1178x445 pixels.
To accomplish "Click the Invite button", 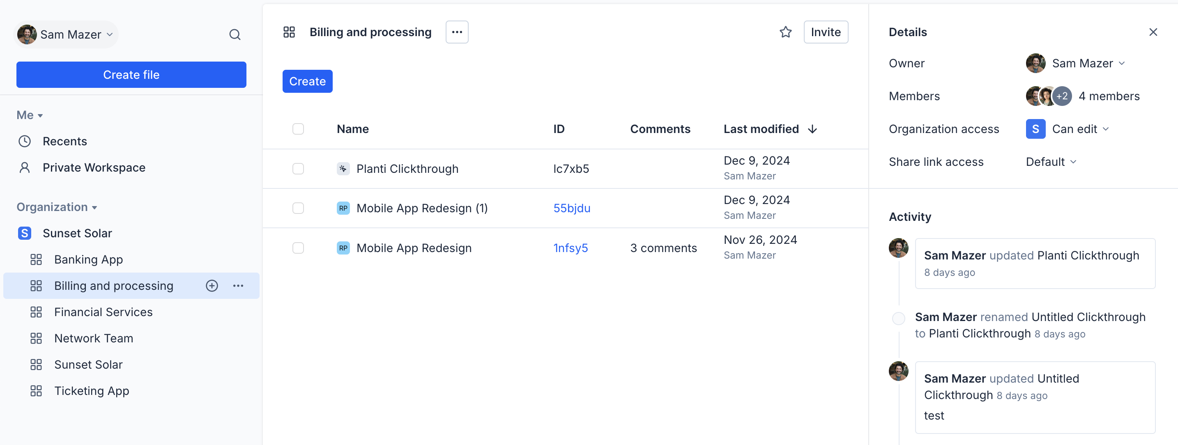I will tap(826, 32).
